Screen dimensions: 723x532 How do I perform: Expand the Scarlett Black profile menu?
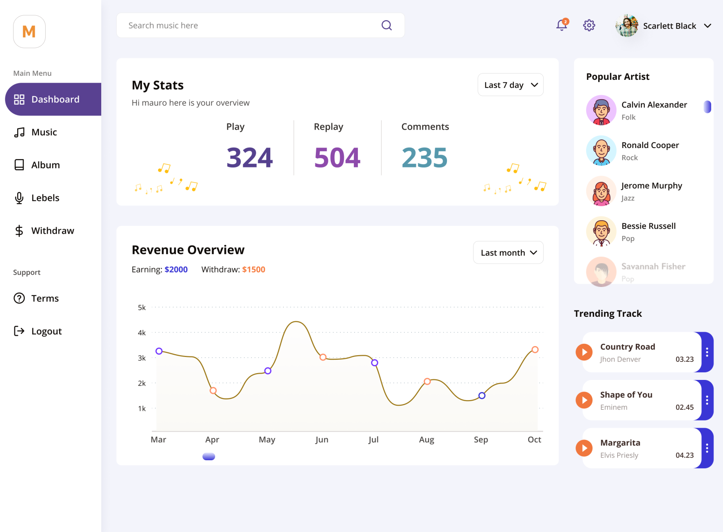[x=708, y=26]
